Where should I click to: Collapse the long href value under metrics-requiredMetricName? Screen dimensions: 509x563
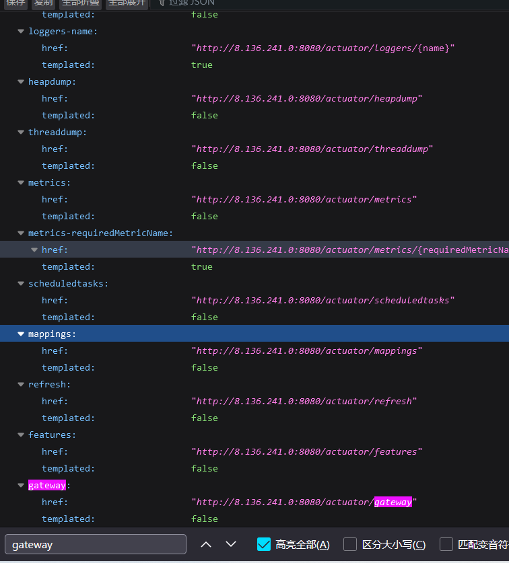pyautogui.click(x=34, y=250)
